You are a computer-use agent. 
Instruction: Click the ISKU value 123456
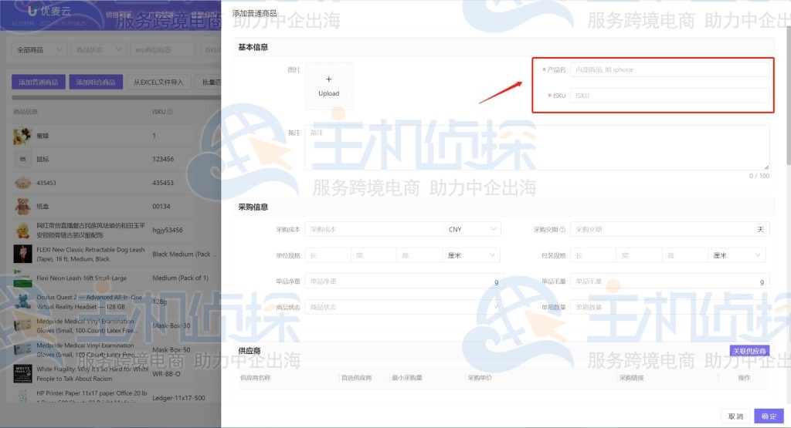coord(163,159)
